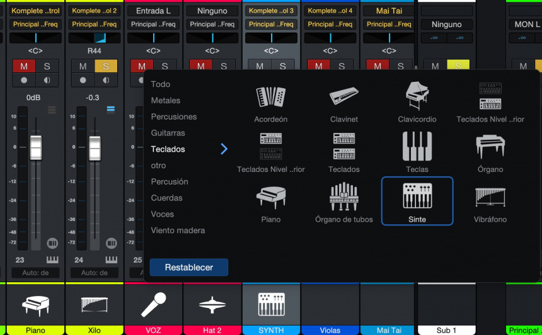Open Ninguno selector on Sub 1 channel

(x=447, y=24)
